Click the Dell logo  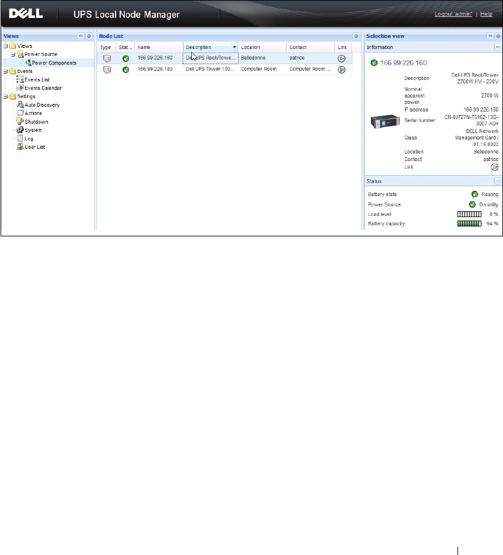coord(26,14)
